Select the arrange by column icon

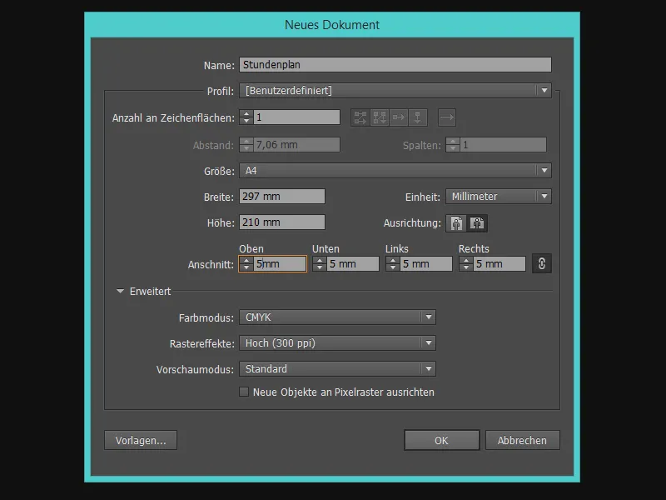pyautogui.click(x=418, y=117)
